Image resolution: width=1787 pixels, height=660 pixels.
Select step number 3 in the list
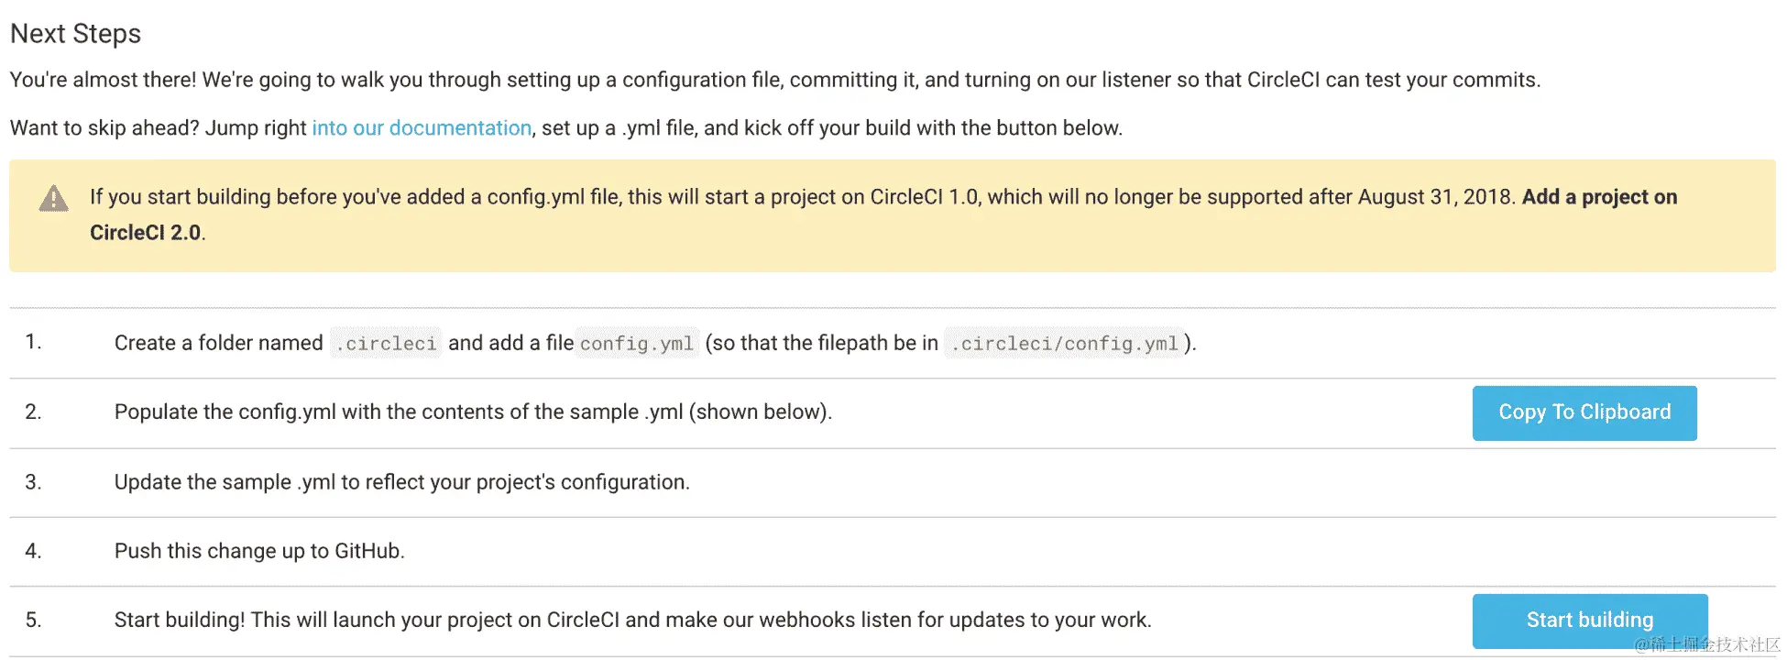click(x=33, y=482)
